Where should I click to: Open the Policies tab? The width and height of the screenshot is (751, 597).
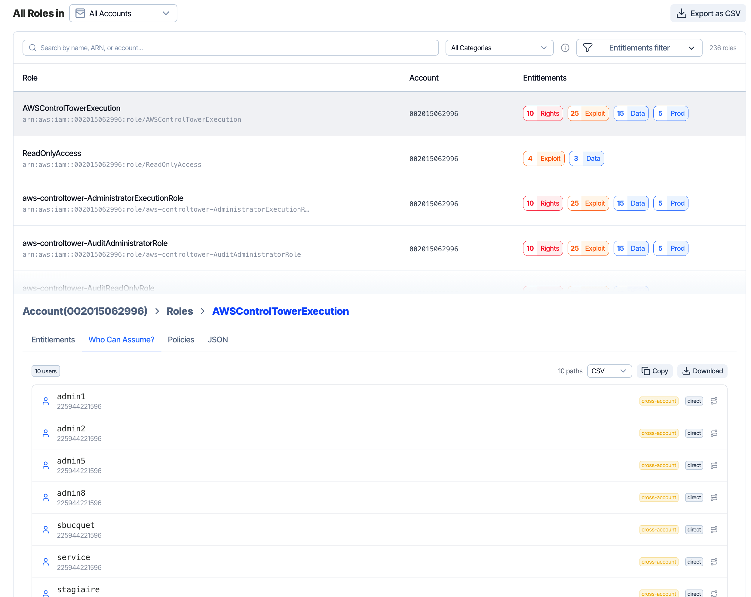point(181,340)
